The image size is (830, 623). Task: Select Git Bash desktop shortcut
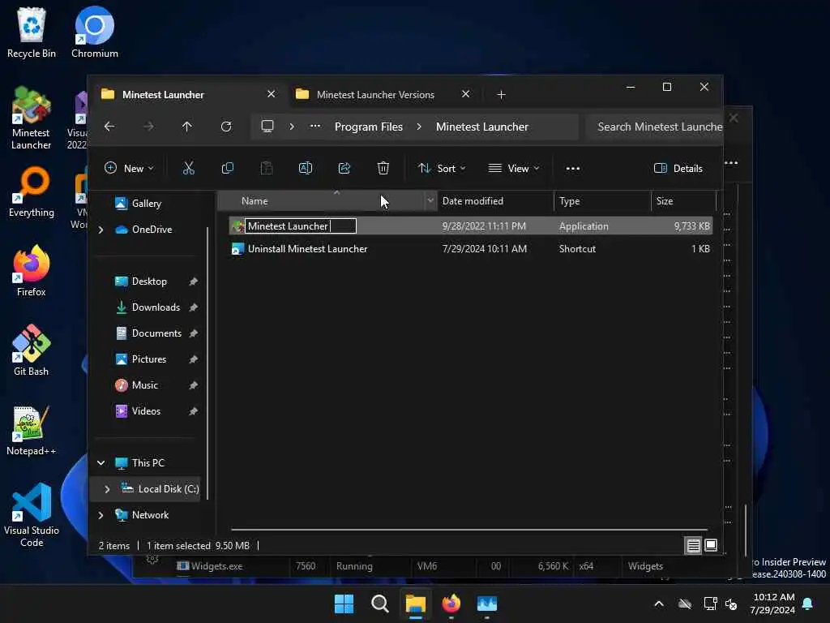32,350
